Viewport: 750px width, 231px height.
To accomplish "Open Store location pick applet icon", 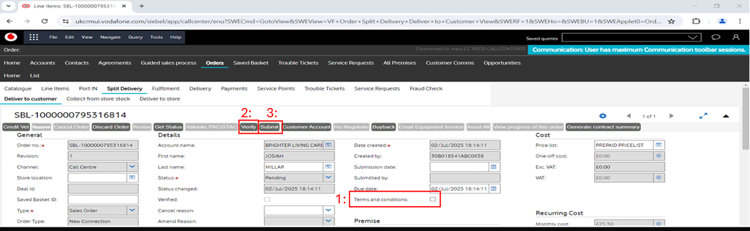I will click(x=131, y=178).
